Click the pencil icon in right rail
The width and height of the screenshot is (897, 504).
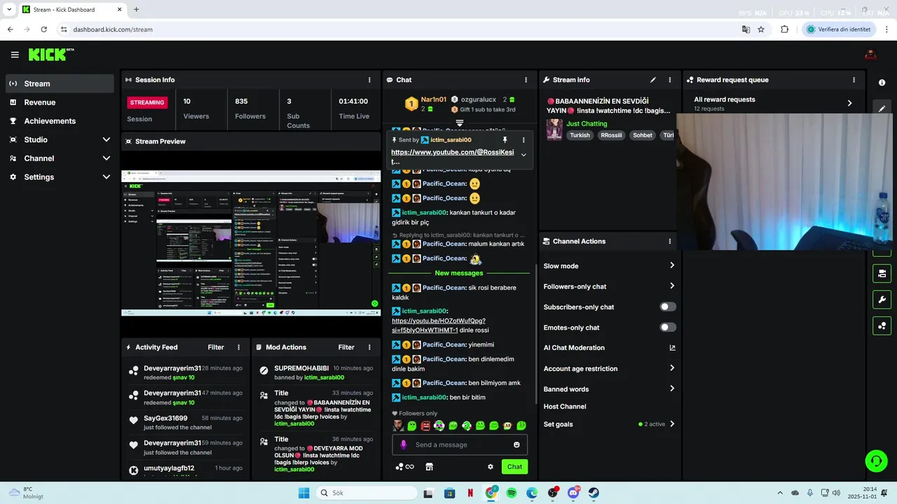pyautogui.click(x=882, y=108)
